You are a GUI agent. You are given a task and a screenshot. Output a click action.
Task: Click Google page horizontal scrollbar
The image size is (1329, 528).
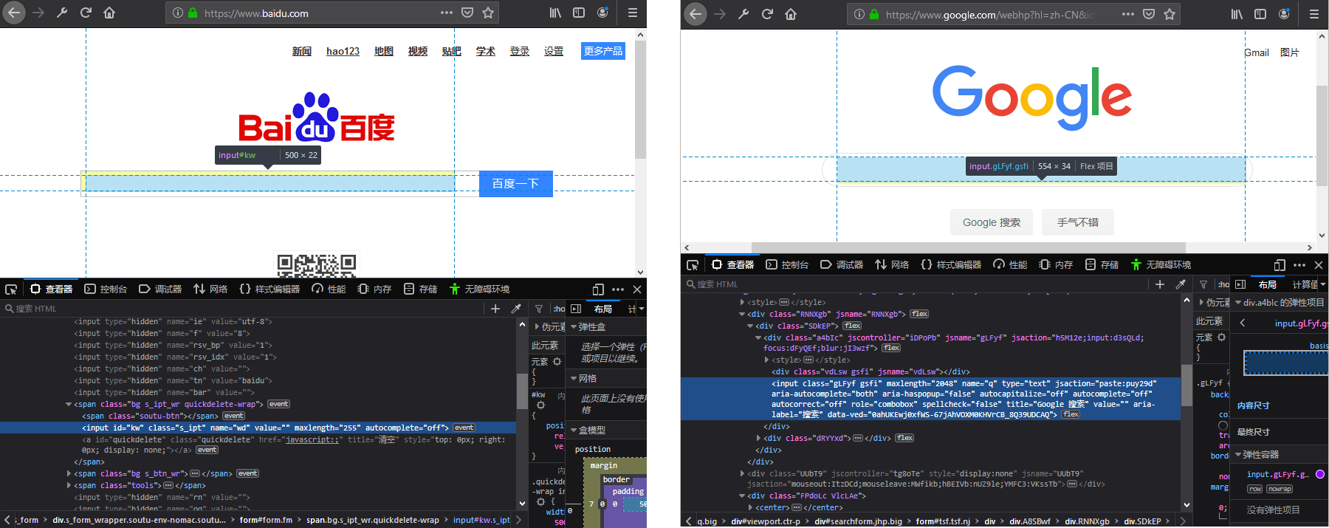coord(968,247)
